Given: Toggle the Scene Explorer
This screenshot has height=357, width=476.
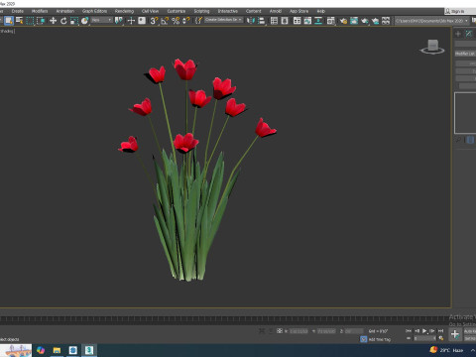Looking at the screenshot, I should coord(274,21).
